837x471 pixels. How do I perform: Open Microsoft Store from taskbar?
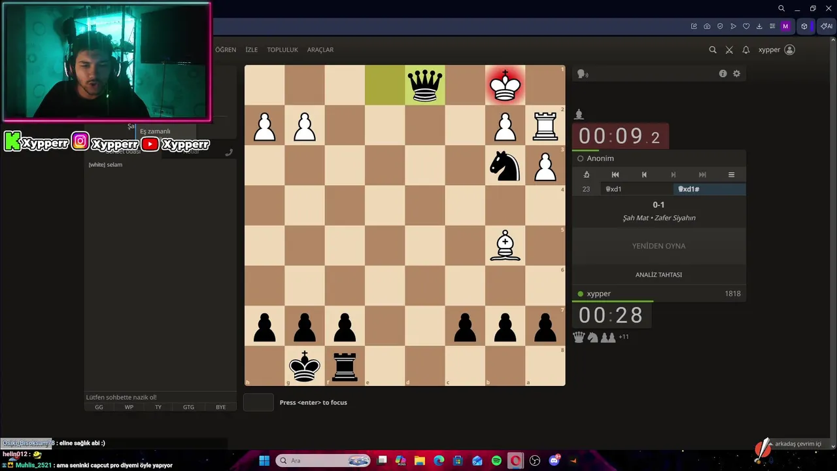pyautogui.click(x=458, y=461)
